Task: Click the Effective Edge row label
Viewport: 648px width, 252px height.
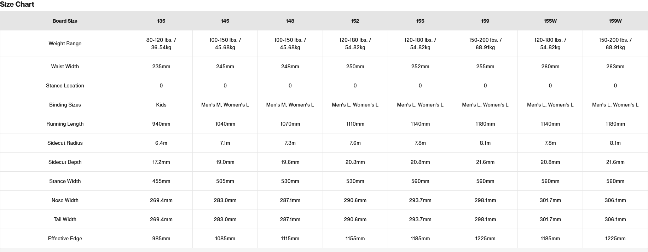Action: point(65,239)
